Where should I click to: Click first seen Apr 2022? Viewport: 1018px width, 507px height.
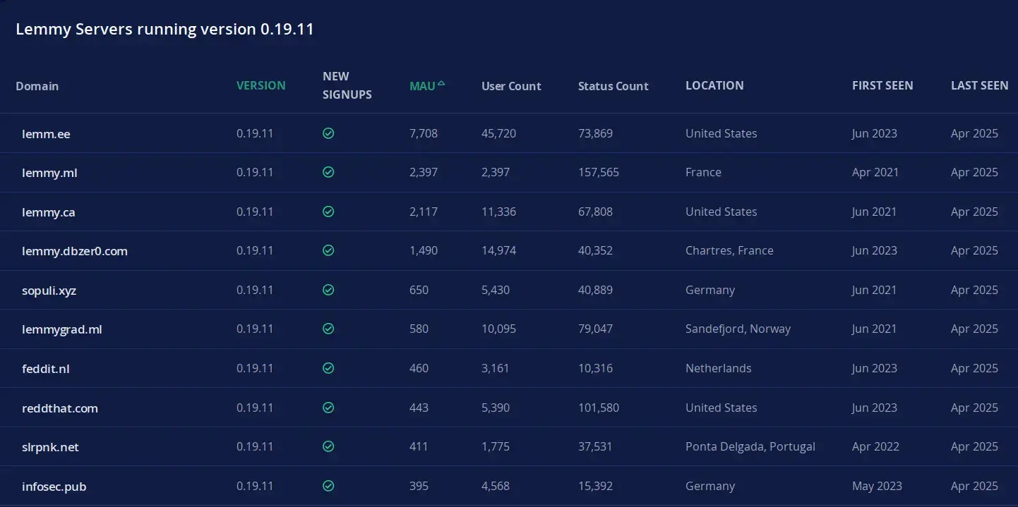pyautogui.click(x=875, y=446)
